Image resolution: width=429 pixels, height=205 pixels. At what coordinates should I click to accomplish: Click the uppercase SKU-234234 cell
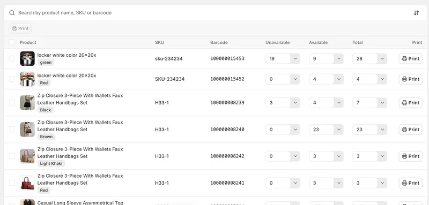coord(170,79)
